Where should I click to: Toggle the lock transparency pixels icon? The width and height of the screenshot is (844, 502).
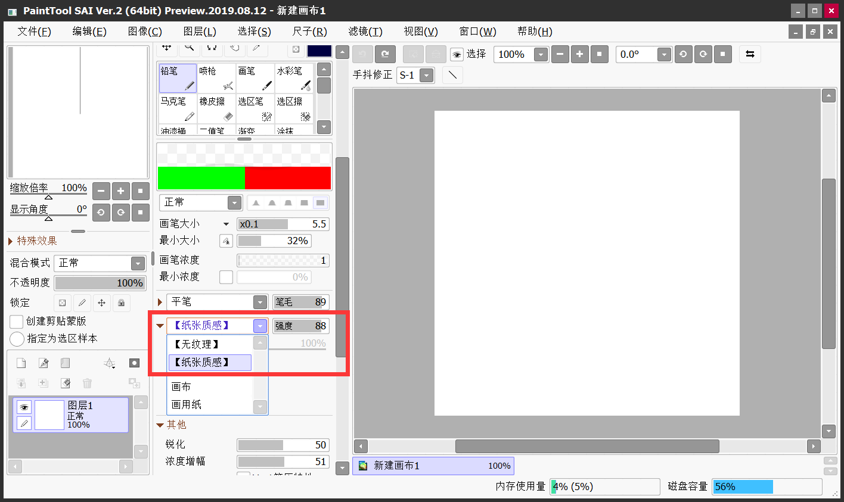(x=63, y=303)
